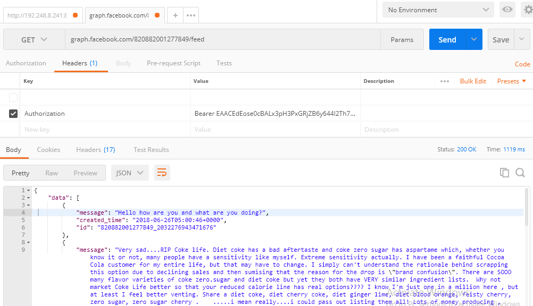Image resolution: width=533 pixels, height=306 pixels.
Task: Collapse object fold arrow at line 3
Action: (x=28, y=206)
